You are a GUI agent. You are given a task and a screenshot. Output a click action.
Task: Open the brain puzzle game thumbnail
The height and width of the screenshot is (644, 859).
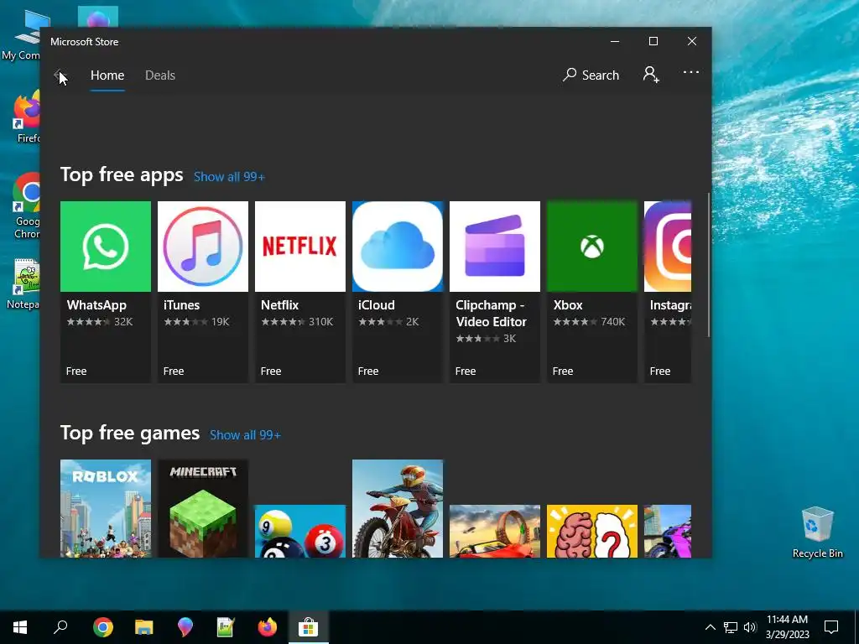click(592, 531)
